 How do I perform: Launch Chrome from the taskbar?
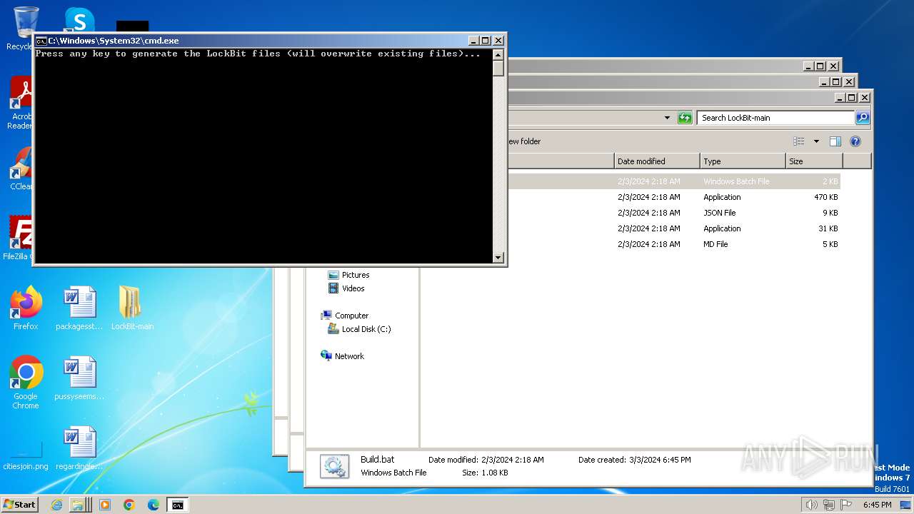pos(129,505)
